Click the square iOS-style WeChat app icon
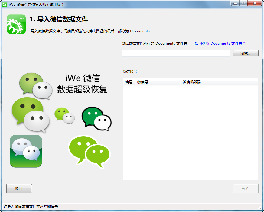 (26, 151)
